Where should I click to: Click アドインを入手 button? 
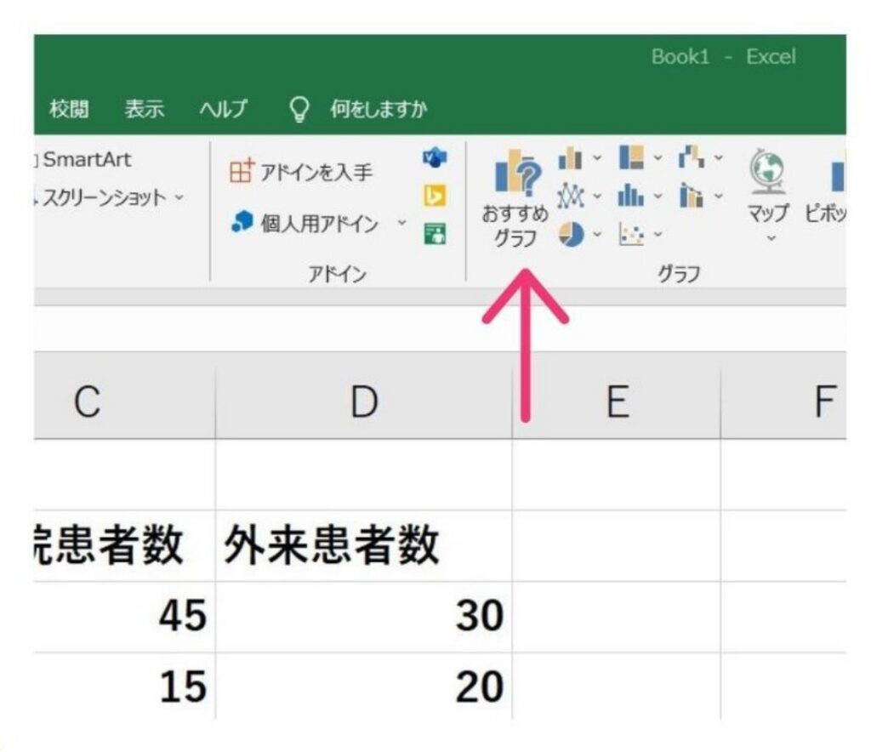301,172
